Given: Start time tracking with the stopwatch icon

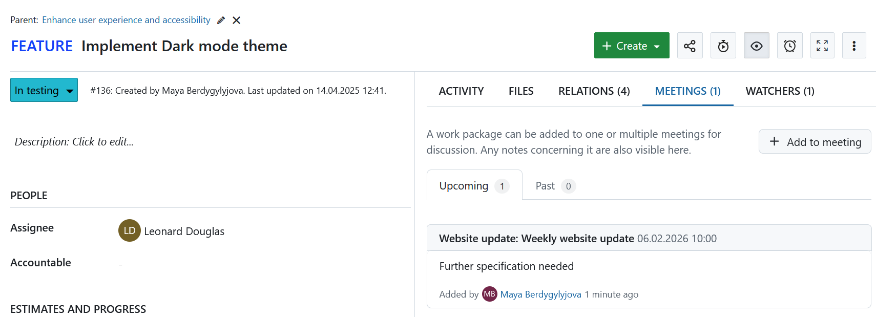Looking at the screenshot, I should 723,46.
